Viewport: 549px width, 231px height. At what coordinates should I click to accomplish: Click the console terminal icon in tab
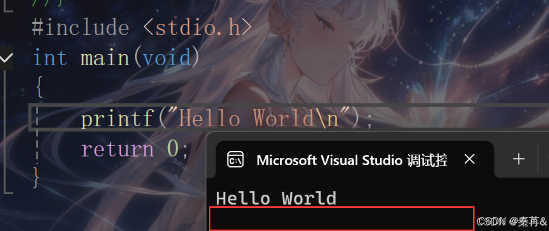[235, 160]
